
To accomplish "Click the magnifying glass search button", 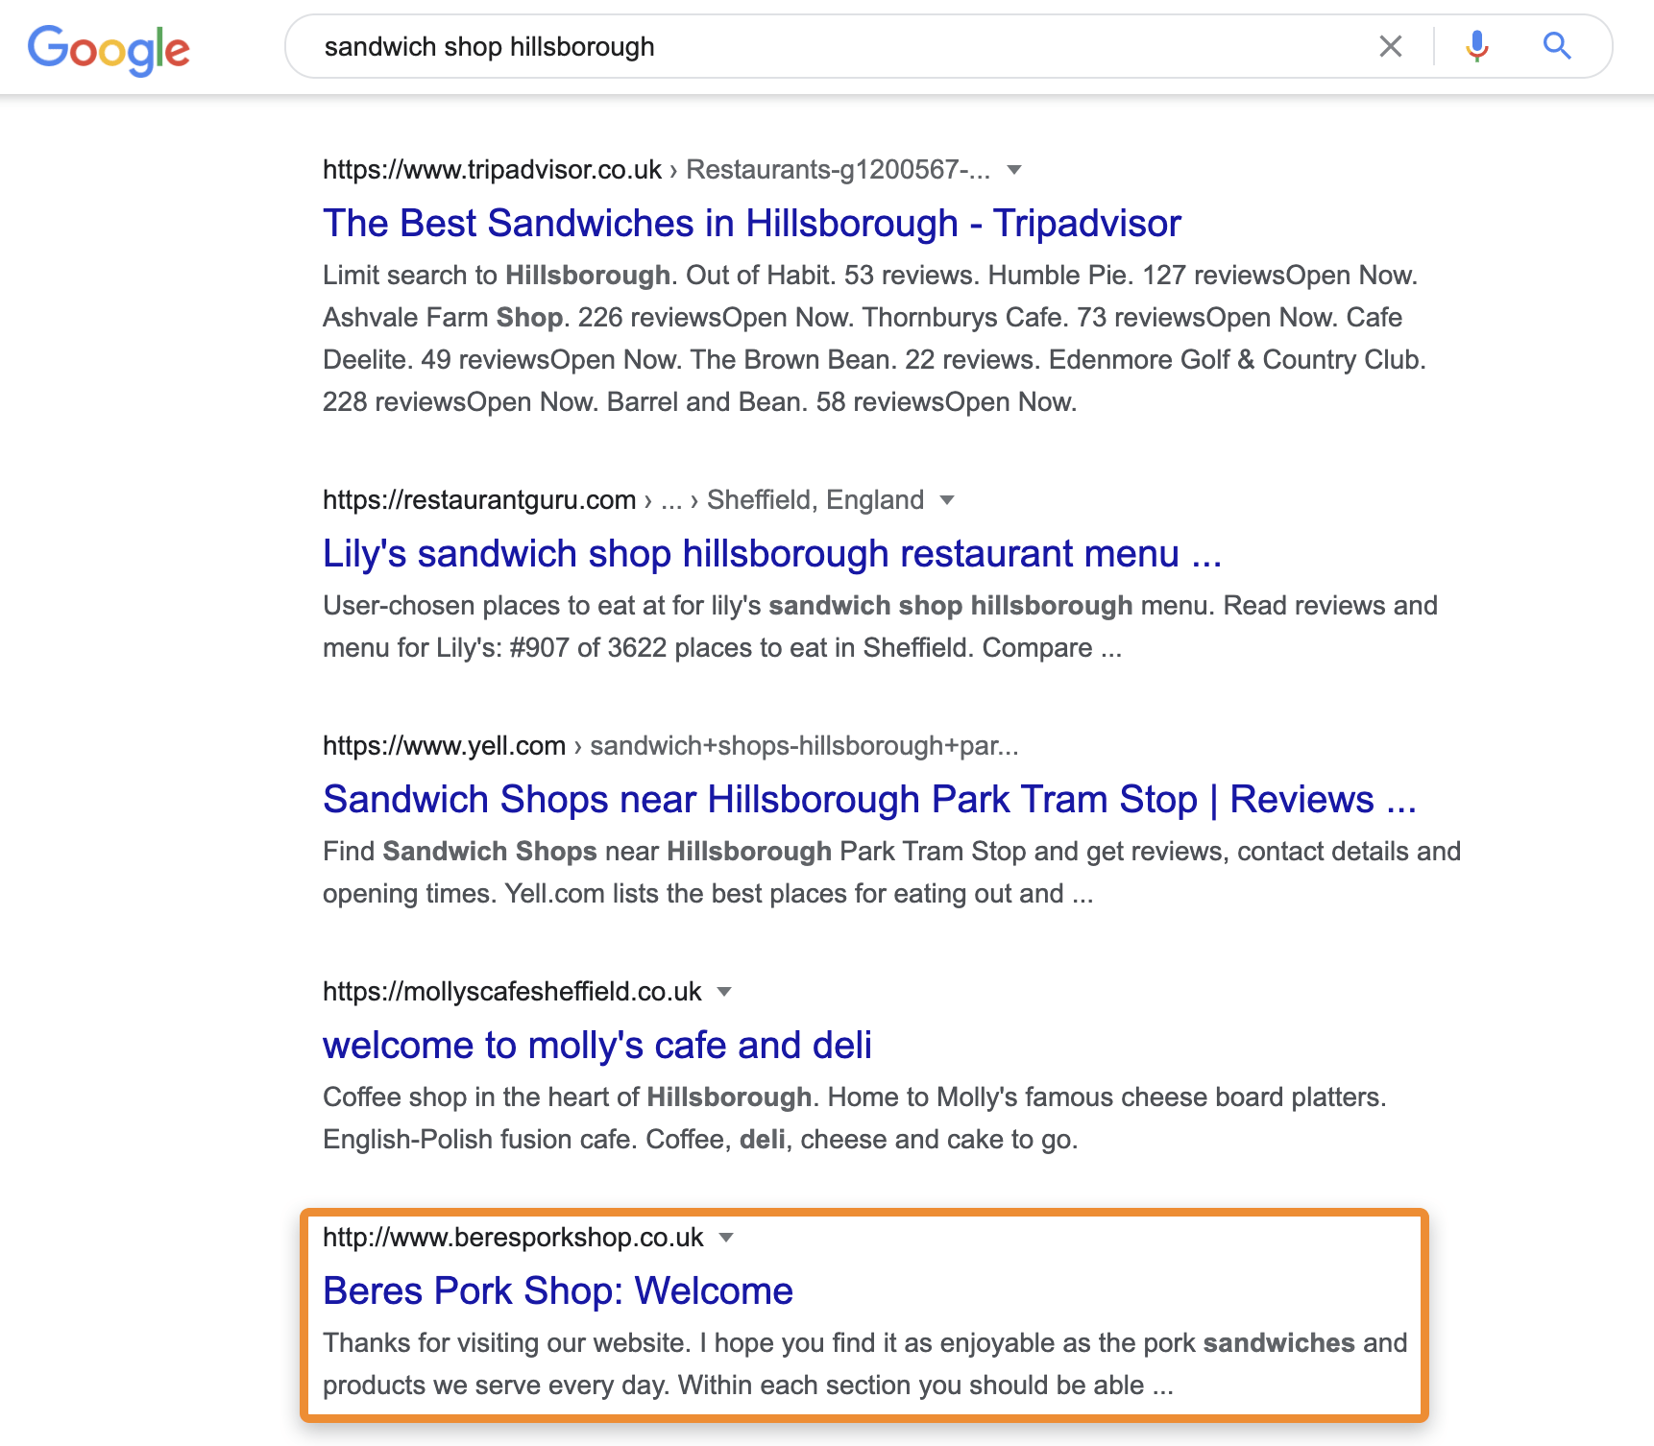I will point(1556,46).
